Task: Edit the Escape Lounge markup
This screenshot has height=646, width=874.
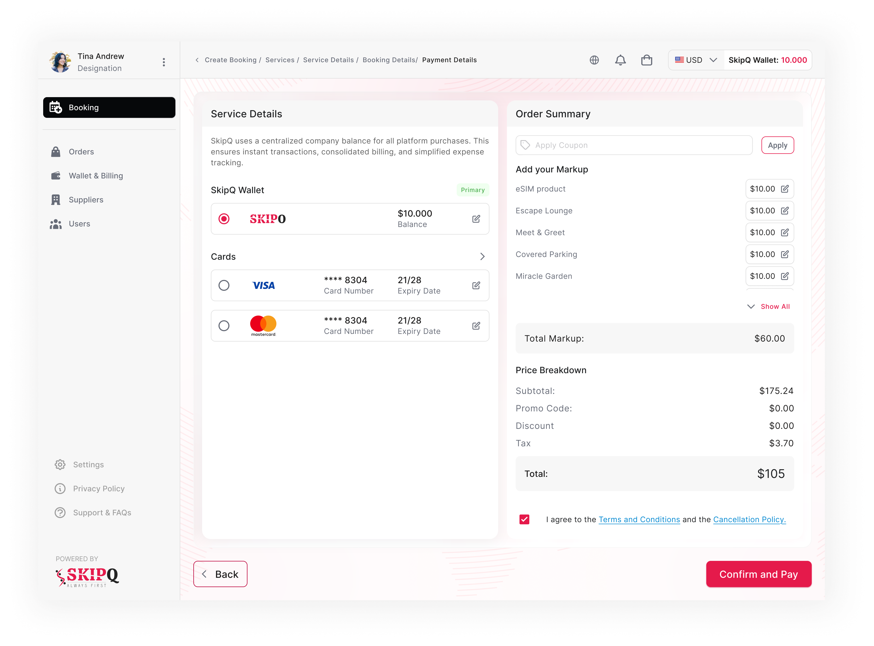Action: pos(784,211)
